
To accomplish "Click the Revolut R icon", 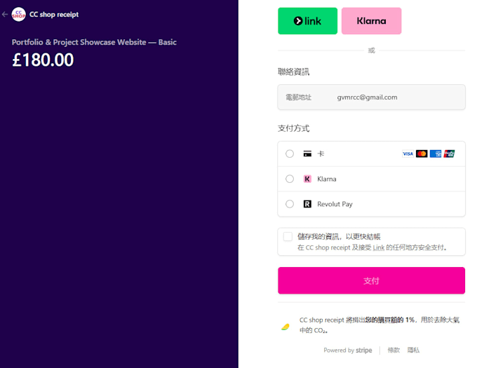I will [307, 204].
